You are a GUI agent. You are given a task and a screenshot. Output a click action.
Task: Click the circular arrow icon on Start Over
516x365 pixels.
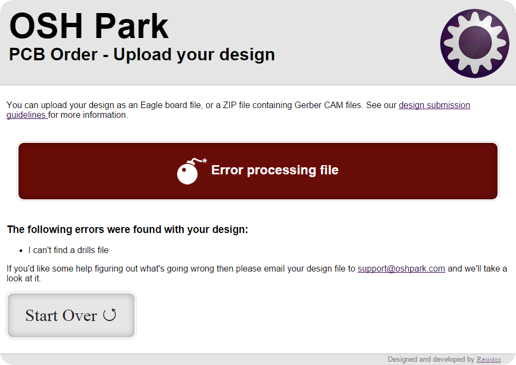pyautogui.click(x=110, y=315)
